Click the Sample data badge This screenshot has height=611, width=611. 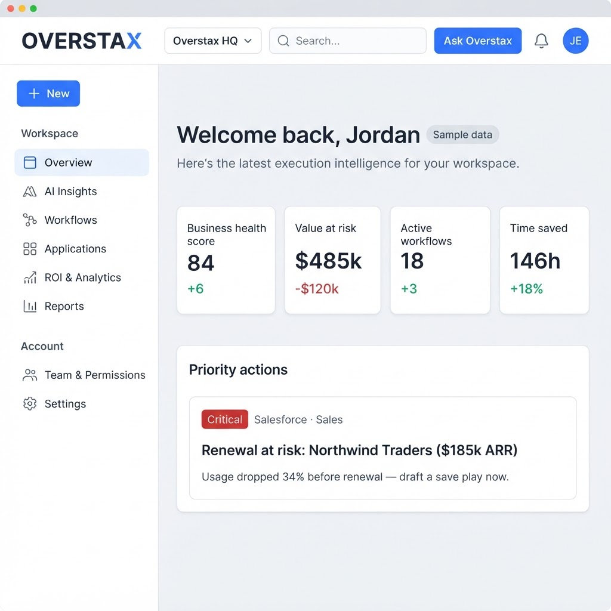tap(462, 135)
